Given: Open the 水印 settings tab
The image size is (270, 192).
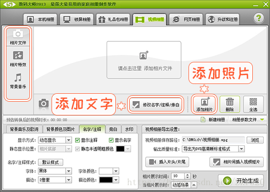Looking at the screenshot, I should pyautogui.click(x=129, y=129).
